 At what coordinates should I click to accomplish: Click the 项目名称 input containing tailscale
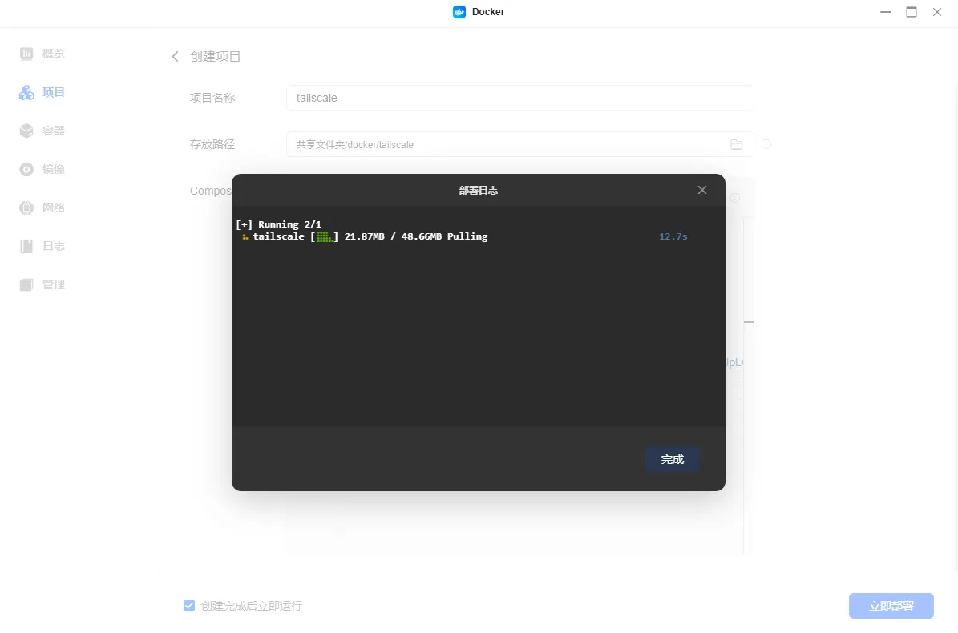[519, 98]
